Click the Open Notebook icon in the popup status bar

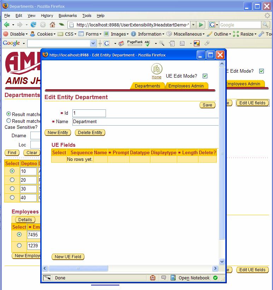(173, 278)
